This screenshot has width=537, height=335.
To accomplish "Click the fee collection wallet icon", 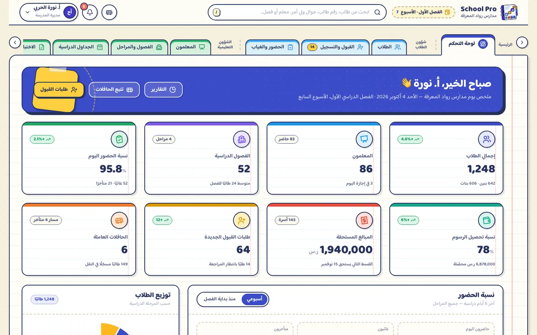I will (487, 220).
